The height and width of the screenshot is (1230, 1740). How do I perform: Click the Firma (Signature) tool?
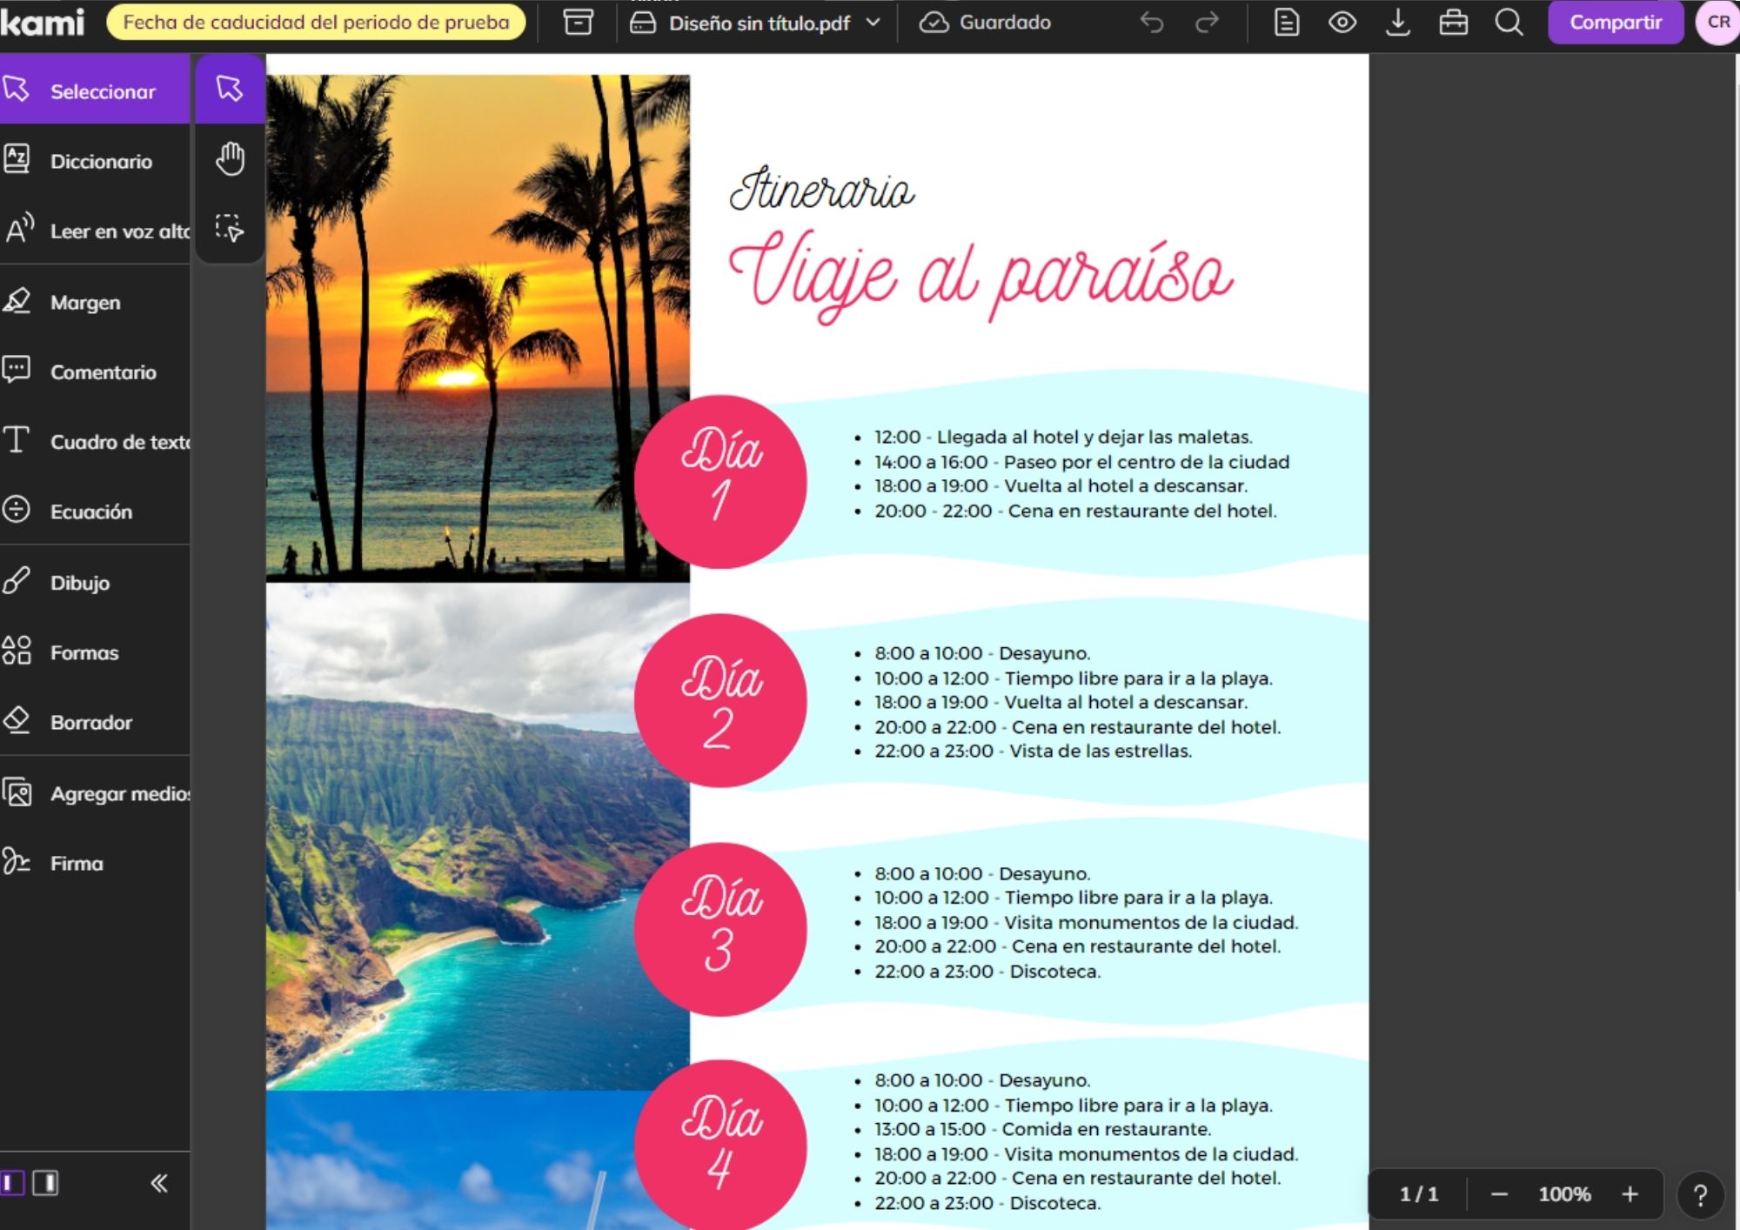[x=76, y=863]
